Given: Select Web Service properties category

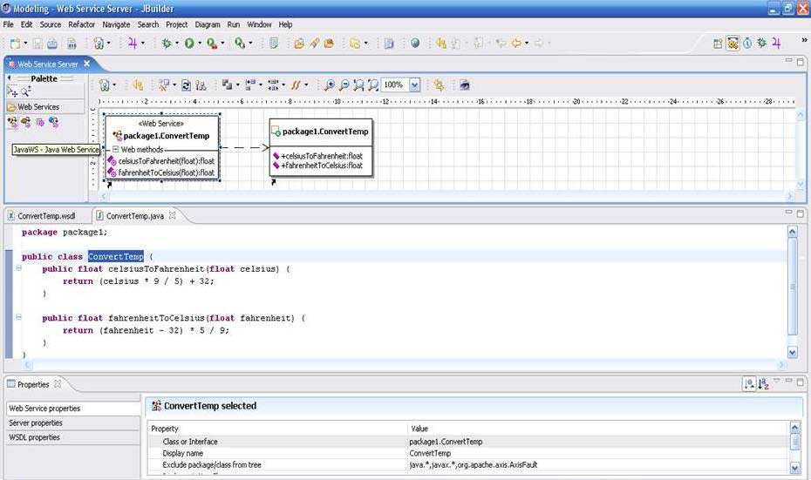Looking at the screenshot, I should click(73, 409).
